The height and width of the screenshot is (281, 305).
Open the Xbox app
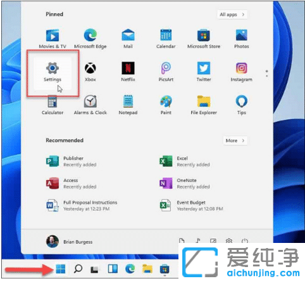coord(90,72)
